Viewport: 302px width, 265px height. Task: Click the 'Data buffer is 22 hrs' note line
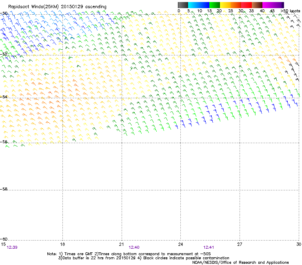tap(144, 258)
